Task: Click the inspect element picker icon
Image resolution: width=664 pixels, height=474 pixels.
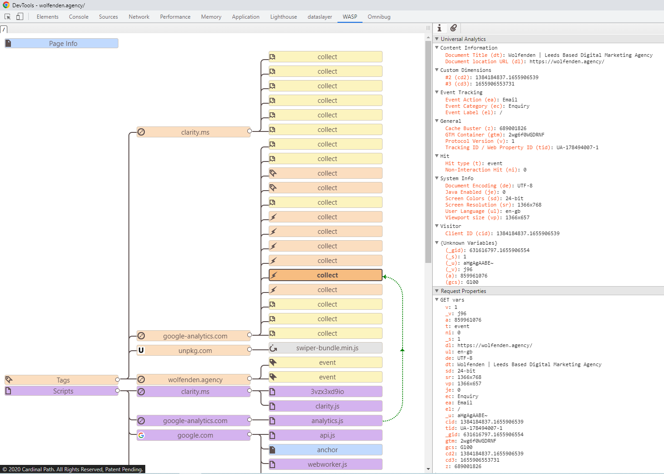Action: [x=8, y=17]
